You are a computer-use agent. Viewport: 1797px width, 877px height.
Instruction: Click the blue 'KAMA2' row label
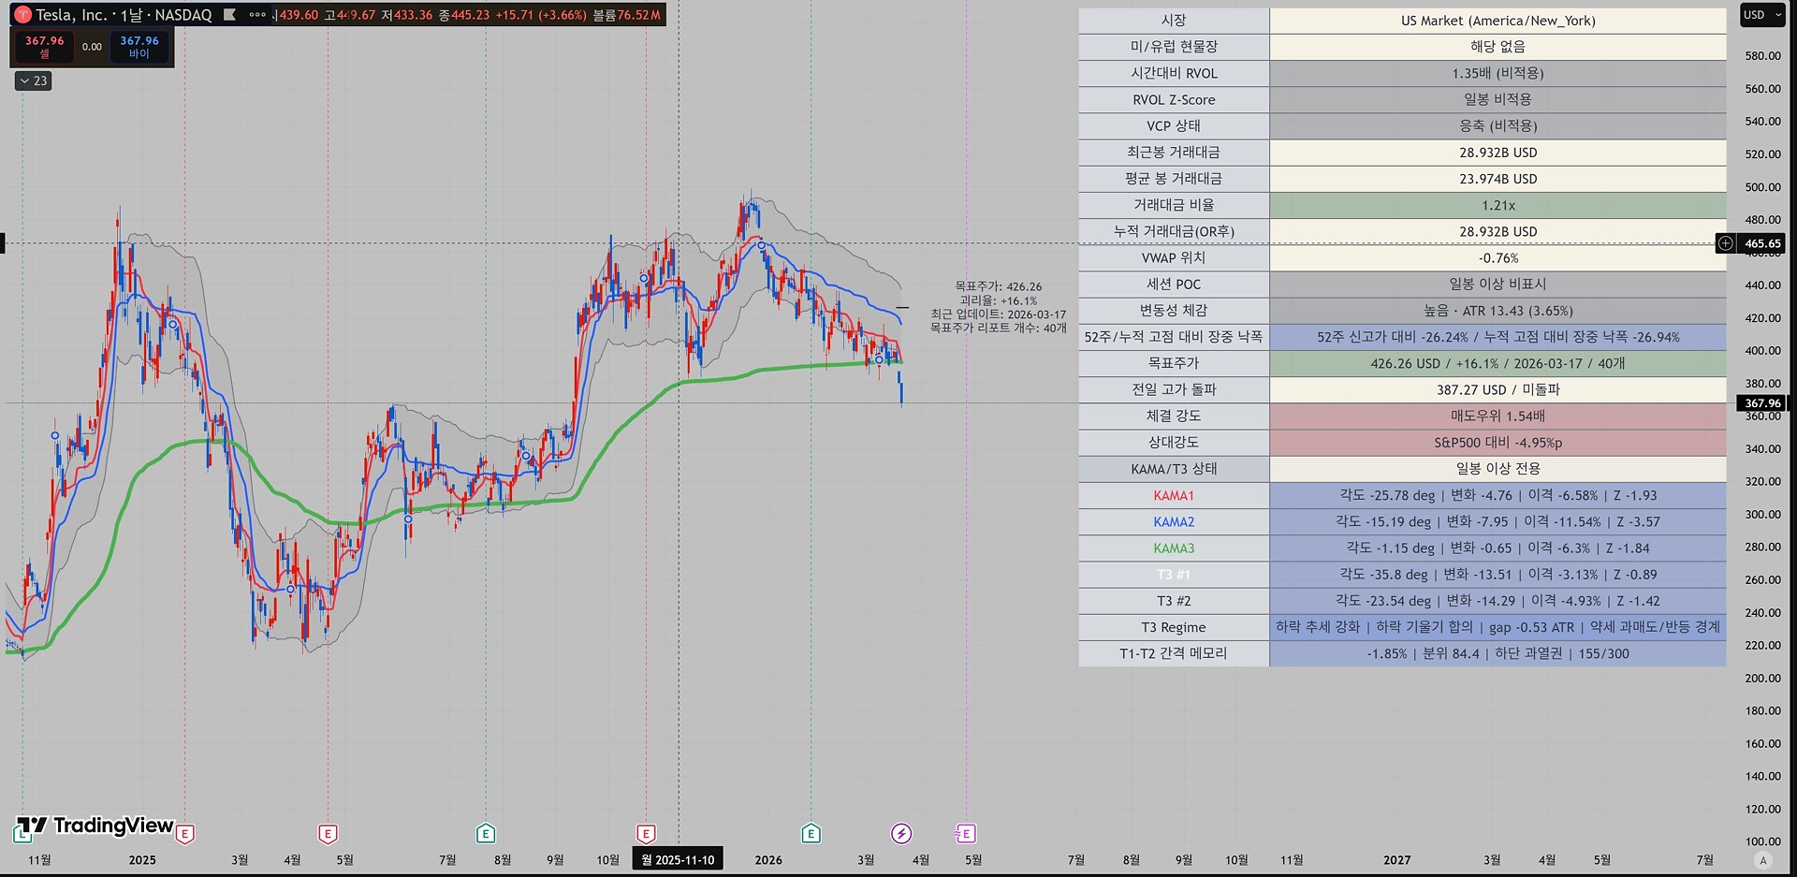[x=1174, y=521]
